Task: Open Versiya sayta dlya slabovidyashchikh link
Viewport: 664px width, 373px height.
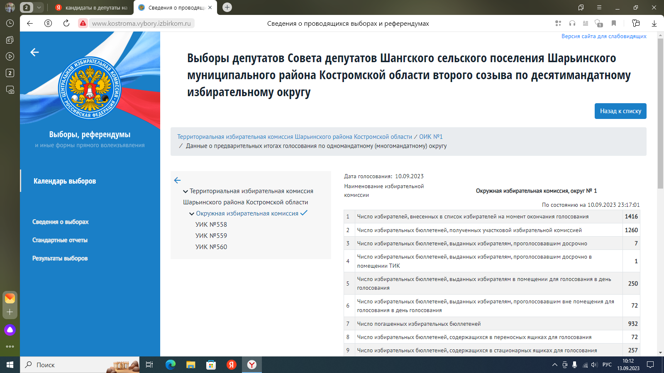Action: [603, 36]
